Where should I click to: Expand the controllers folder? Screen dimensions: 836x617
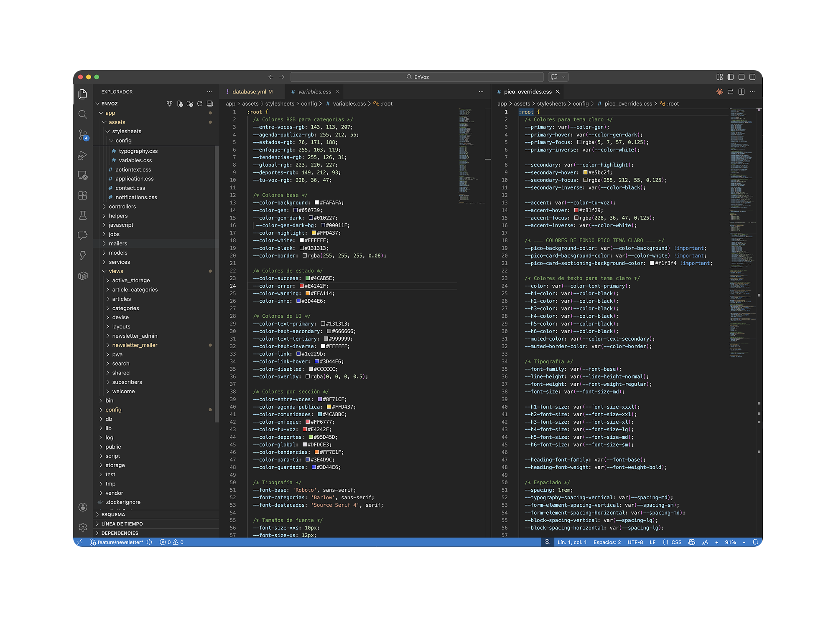tap(122, 206)
